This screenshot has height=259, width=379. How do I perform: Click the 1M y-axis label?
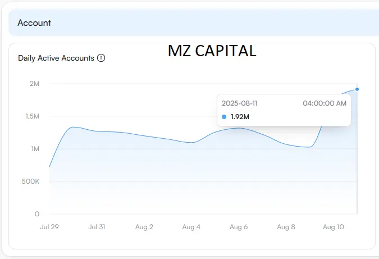[x=35, y=149]
